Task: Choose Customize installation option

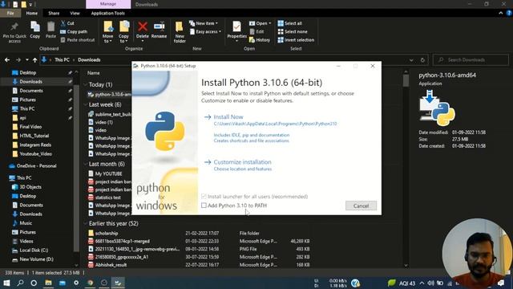Action: pyautogui.click(x=242, y=162)
